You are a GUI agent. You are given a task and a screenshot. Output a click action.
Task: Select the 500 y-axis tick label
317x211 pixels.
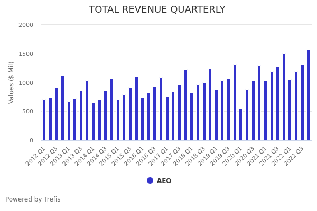coord(27,111)
